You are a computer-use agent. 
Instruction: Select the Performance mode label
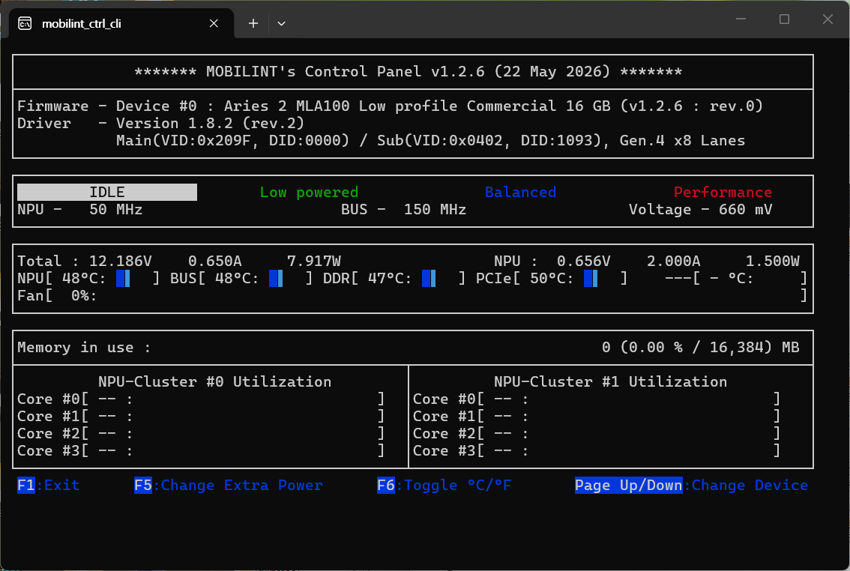(x=723, y=193)
